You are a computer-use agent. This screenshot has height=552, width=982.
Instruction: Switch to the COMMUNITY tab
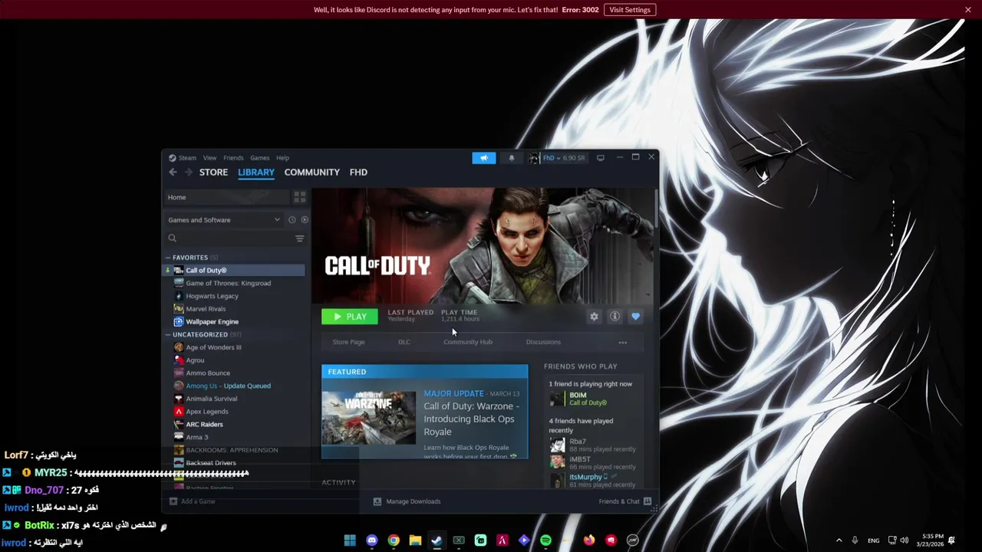click(x=311, y=172)
